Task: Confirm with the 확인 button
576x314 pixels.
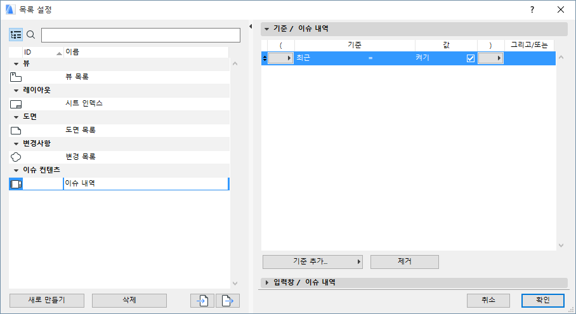Action: click(x=543, y=301)
